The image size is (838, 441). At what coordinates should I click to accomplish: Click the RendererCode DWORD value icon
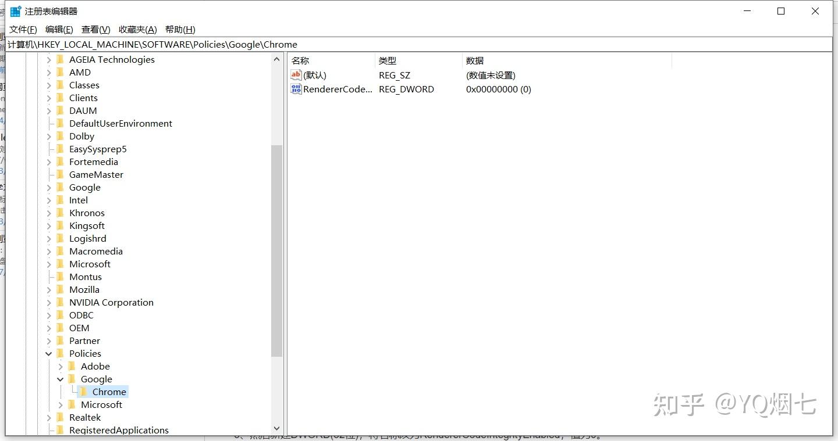pyautogui.click(x=296, y=89)
